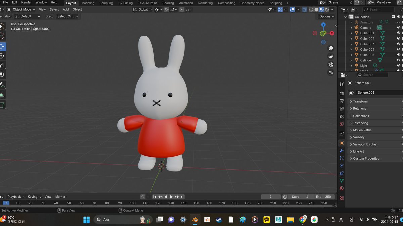
Task: Select the Add Cube tool in the toolbar
Action: click(x=2, y=105)
